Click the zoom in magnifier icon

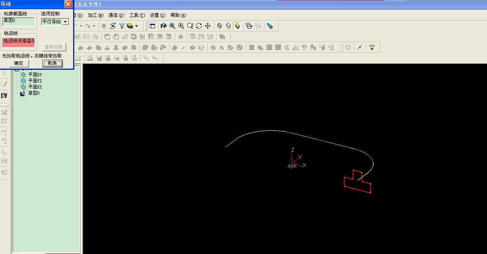coord(181,26)
